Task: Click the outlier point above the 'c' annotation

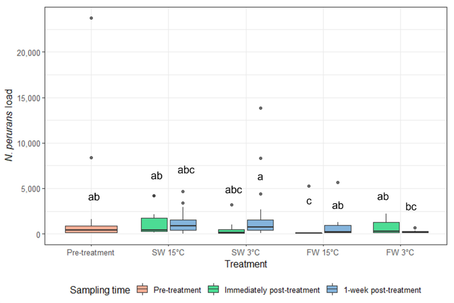Action: point(309,186)
